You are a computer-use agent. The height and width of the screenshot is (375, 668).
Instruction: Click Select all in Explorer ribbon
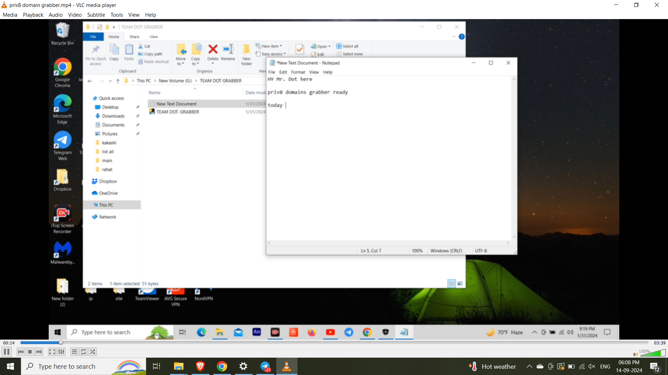pyautogui.click(x=347, y=46)
